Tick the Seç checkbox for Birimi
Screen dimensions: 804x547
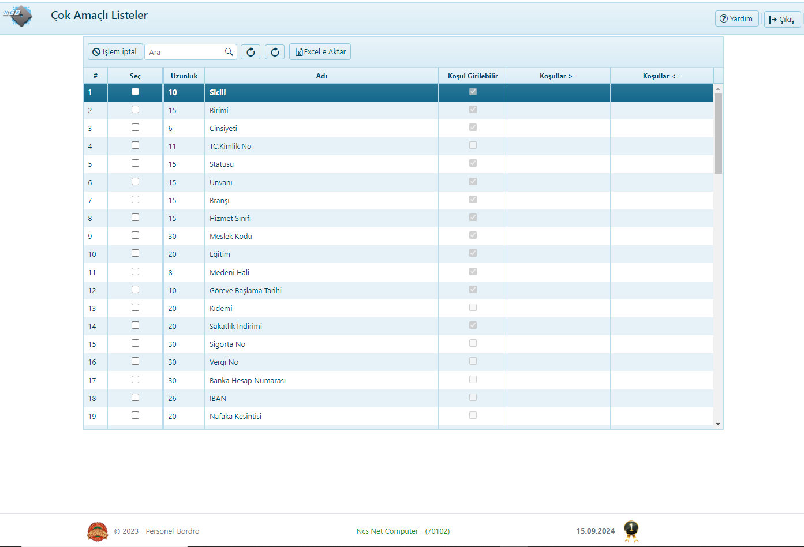[x=135, y=110]
